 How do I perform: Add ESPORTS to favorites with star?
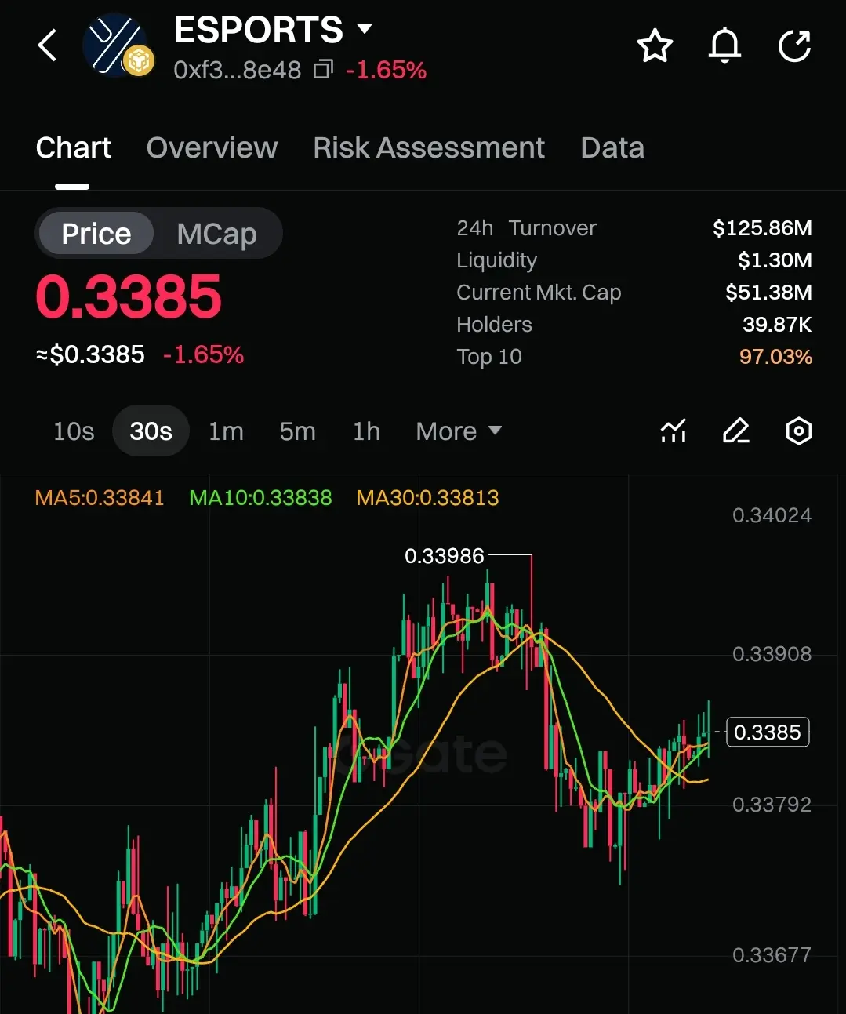(655, 46)
